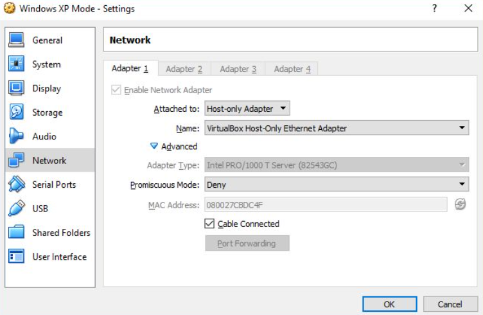Viewport: 483px width, 315px height.
Task: Click the help question mark button
Action: point(434,8)
